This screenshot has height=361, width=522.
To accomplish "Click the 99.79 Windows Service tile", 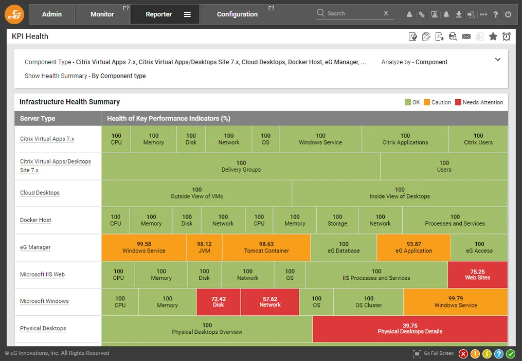I will tap(456, 302).
